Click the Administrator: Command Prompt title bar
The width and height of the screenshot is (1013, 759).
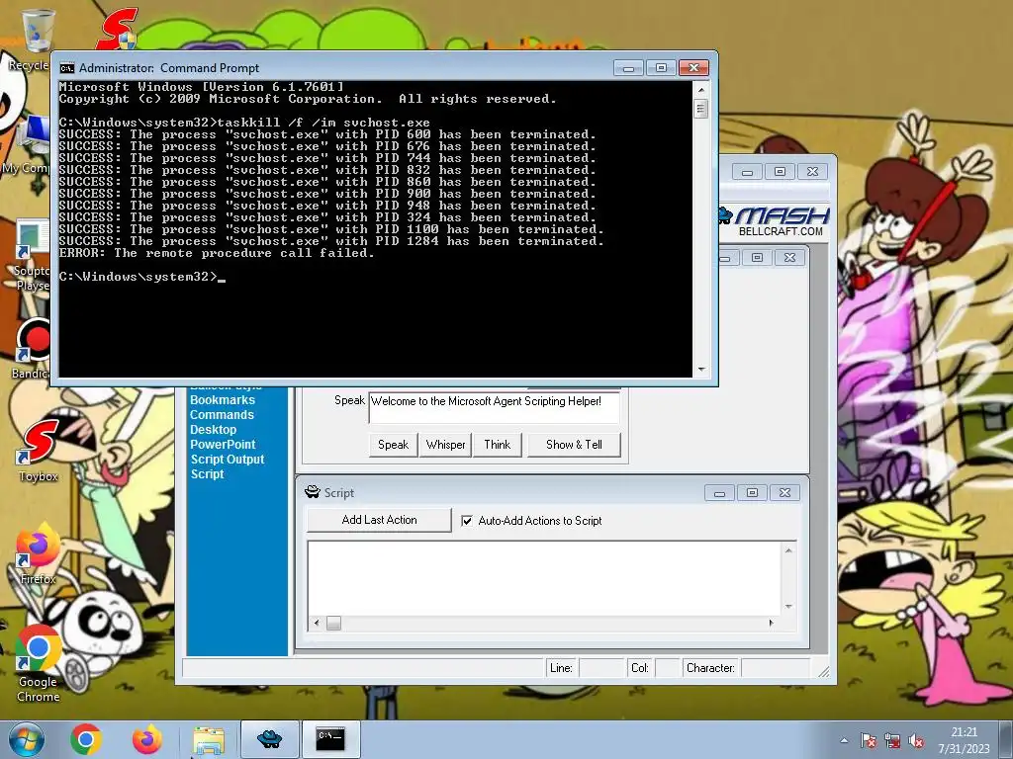coord(336,68)
